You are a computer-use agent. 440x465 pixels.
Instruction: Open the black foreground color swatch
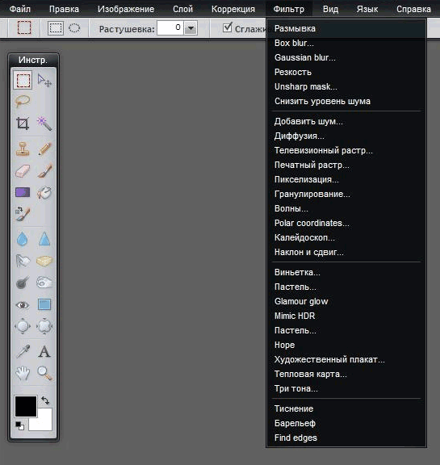(x=26, y=406)
